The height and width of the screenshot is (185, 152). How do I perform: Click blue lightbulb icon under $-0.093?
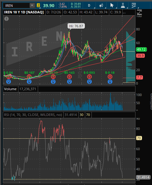pos(89,81)
